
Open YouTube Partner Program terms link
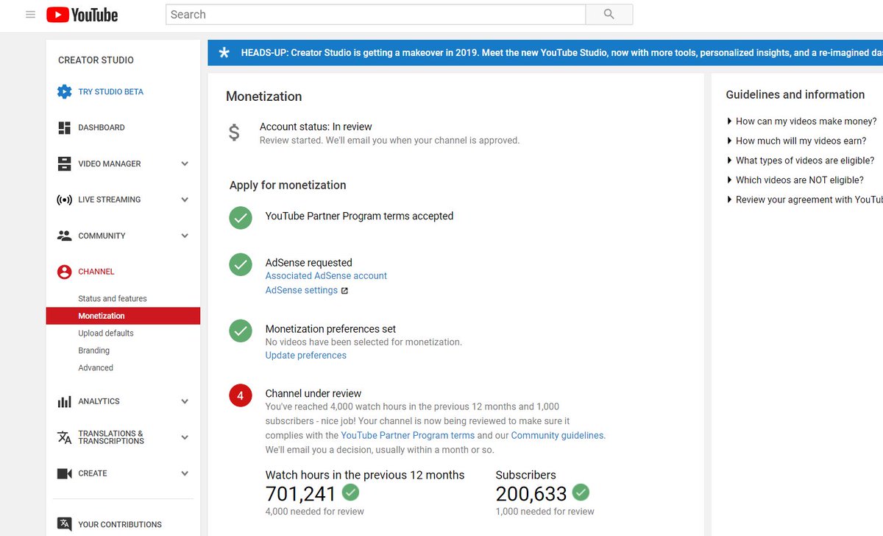408,435
